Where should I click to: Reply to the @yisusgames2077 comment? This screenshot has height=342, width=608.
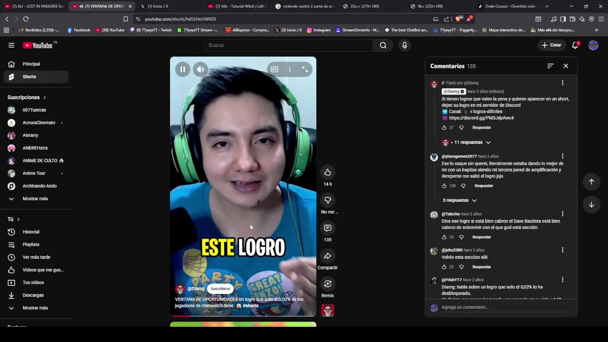tap(484, 186)
